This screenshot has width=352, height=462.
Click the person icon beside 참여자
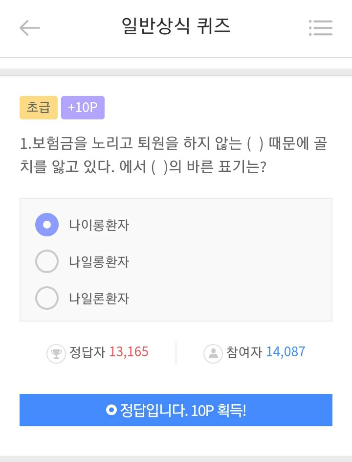[x=213, y=353]
